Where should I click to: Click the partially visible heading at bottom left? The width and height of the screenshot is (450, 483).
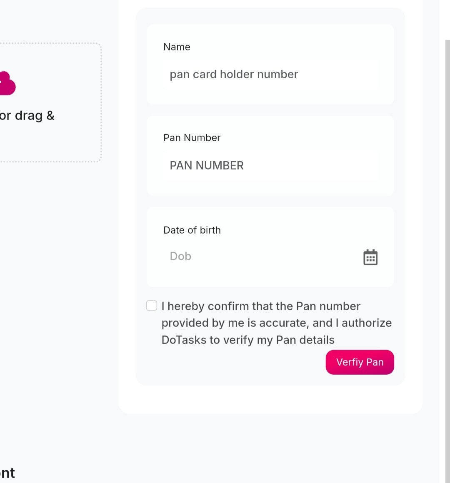click(x=7, y=473)
